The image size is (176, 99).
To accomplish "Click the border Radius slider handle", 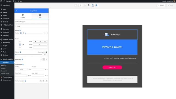I will pyautogui.click(x=25, y=33).
